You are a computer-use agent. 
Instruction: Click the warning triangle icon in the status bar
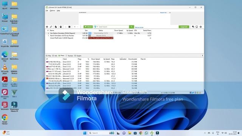200,93
